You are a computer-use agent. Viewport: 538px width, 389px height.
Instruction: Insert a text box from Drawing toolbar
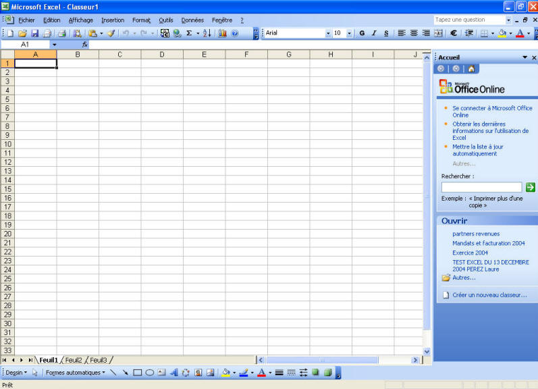coord(161,373)
